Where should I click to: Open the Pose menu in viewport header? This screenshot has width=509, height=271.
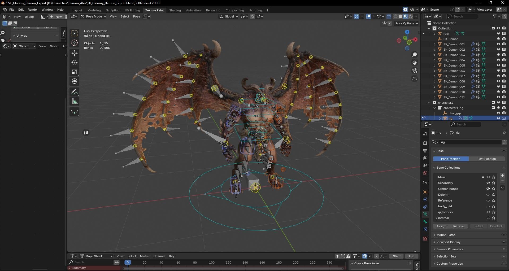tap(137, 16)
